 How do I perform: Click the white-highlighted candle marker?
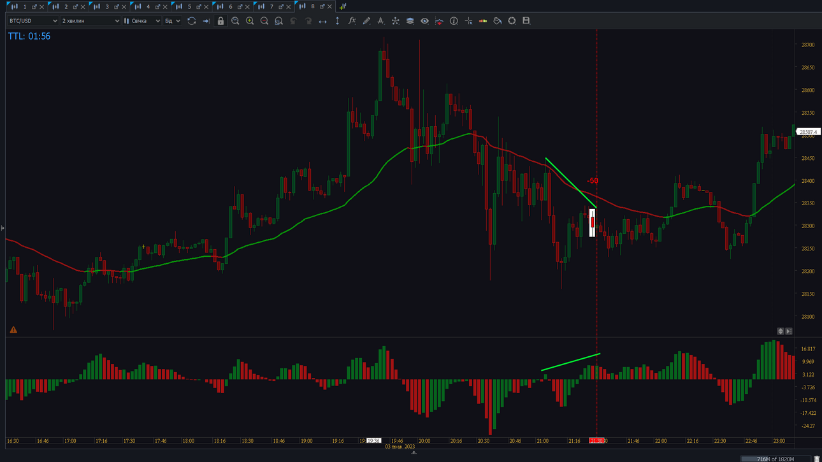coord(592,223)
